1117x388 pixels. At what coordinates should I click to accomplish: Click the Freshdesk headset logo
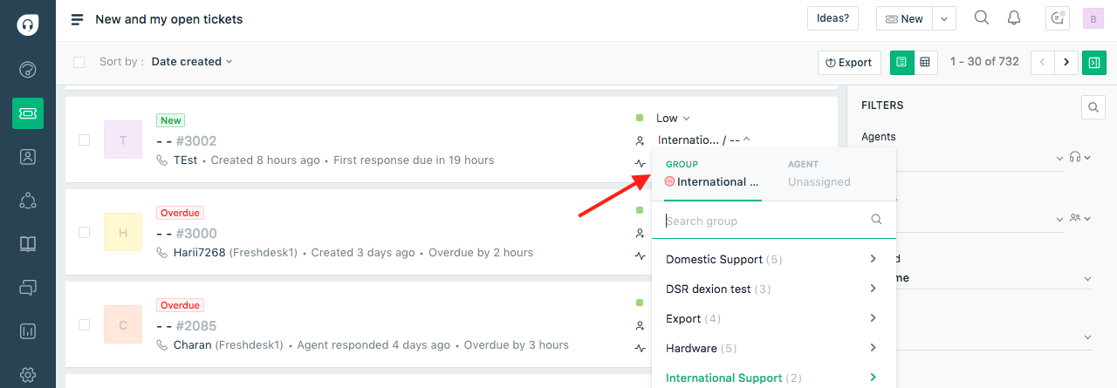28,24
